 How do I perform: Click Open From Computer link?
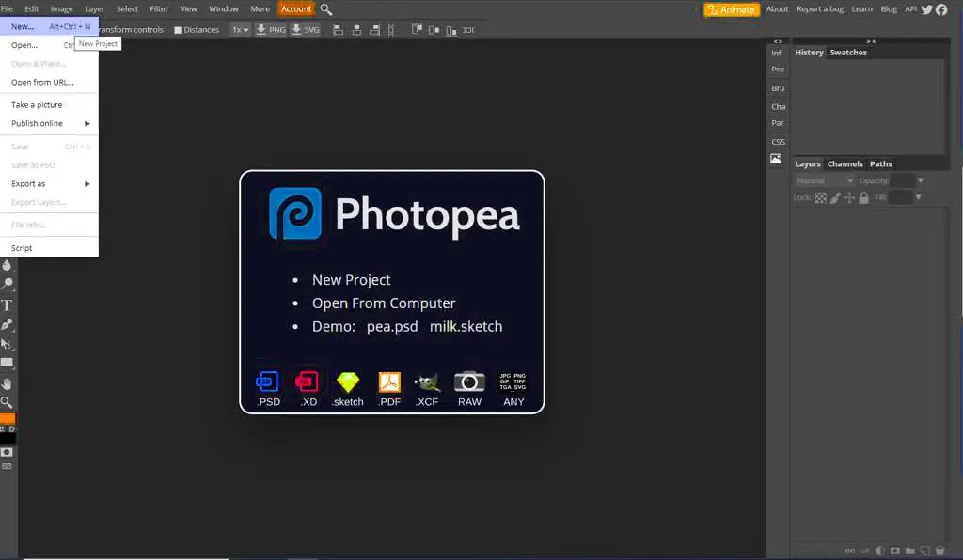click(x=384, y=303)
